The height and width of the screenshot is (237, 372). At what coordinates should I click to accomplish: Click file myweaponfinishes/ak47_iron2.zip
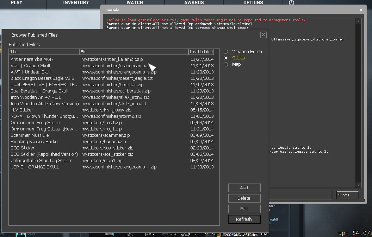tap(115, 97)
